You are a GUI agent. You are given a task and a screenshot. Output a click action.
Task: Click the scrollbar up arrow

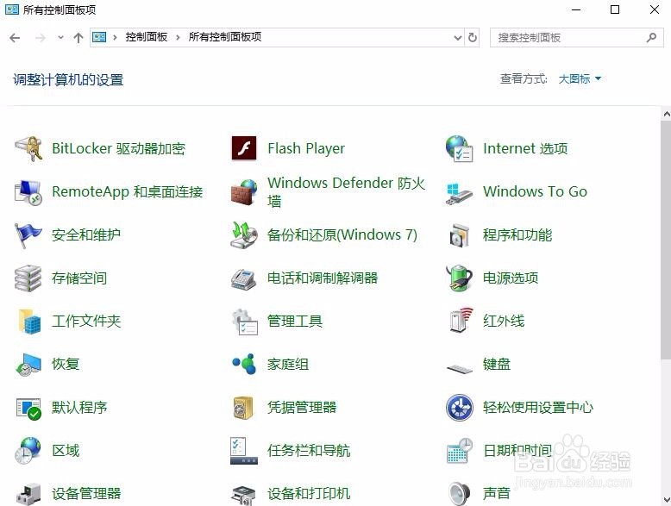pyautogui.click(x=667, y=114)
